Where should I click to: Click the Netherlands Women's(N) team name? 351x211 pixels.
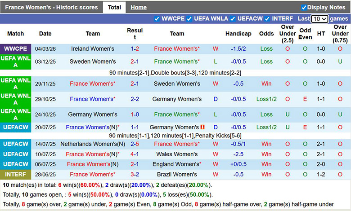click(93, 144)
